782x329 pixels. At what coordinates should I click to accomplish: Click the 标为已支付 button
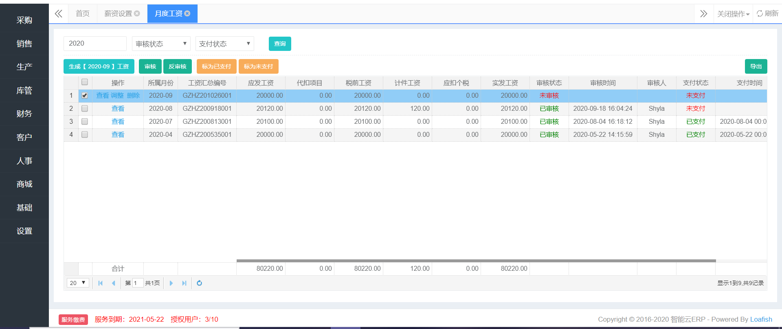click(217, 66)
